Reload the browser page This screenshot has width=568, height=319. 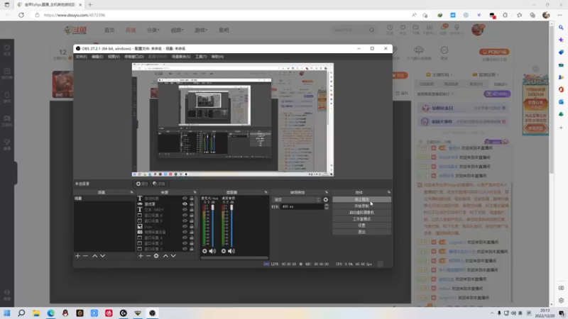(21, 15)
